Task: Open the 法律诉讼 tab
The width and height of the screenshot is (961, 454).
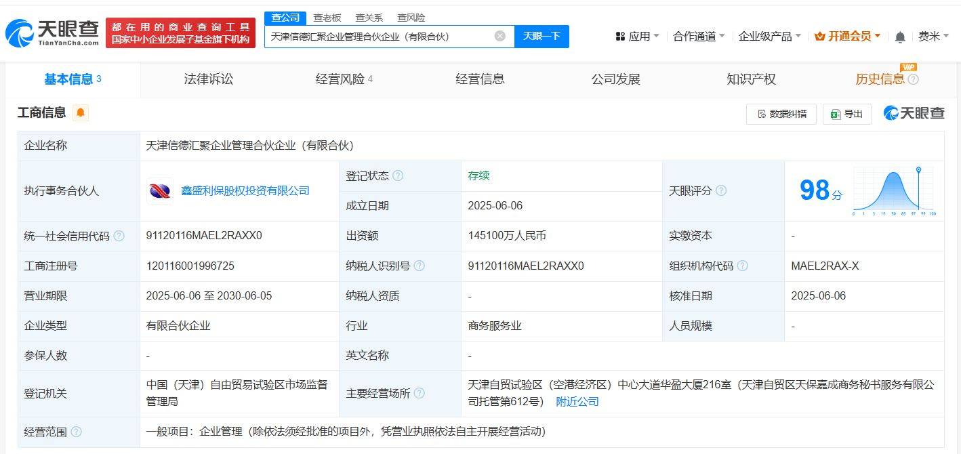Action: 209,79
